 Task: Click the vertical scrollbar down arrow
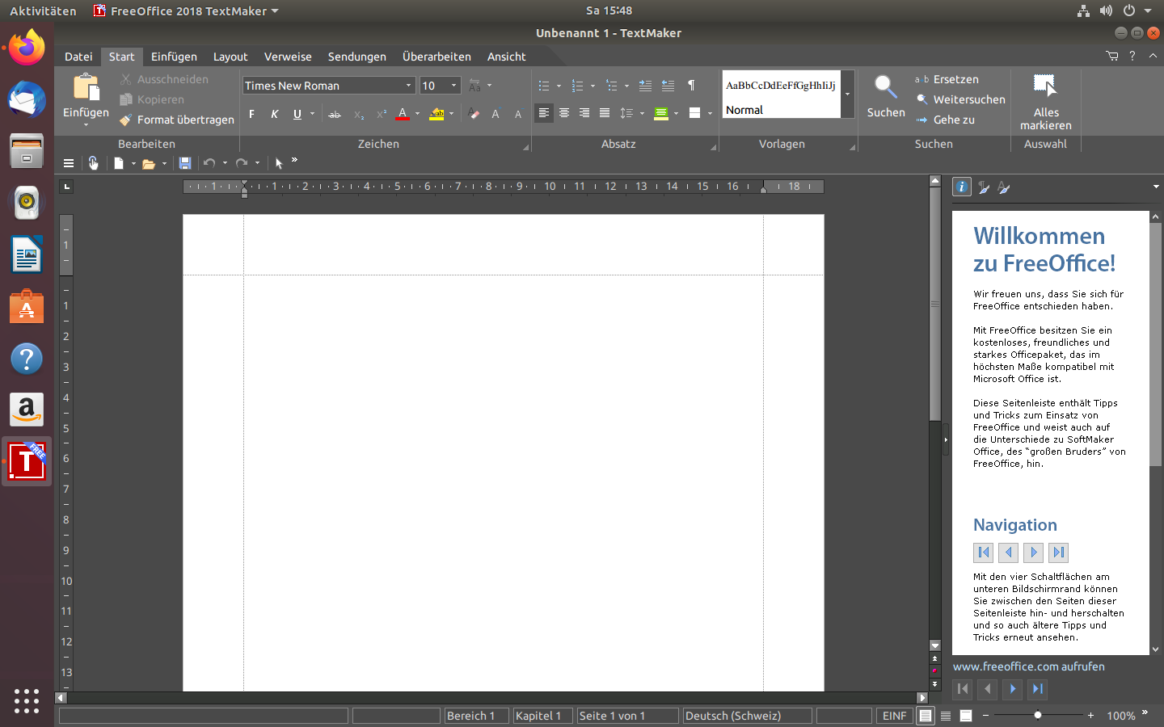click(935, 645)
